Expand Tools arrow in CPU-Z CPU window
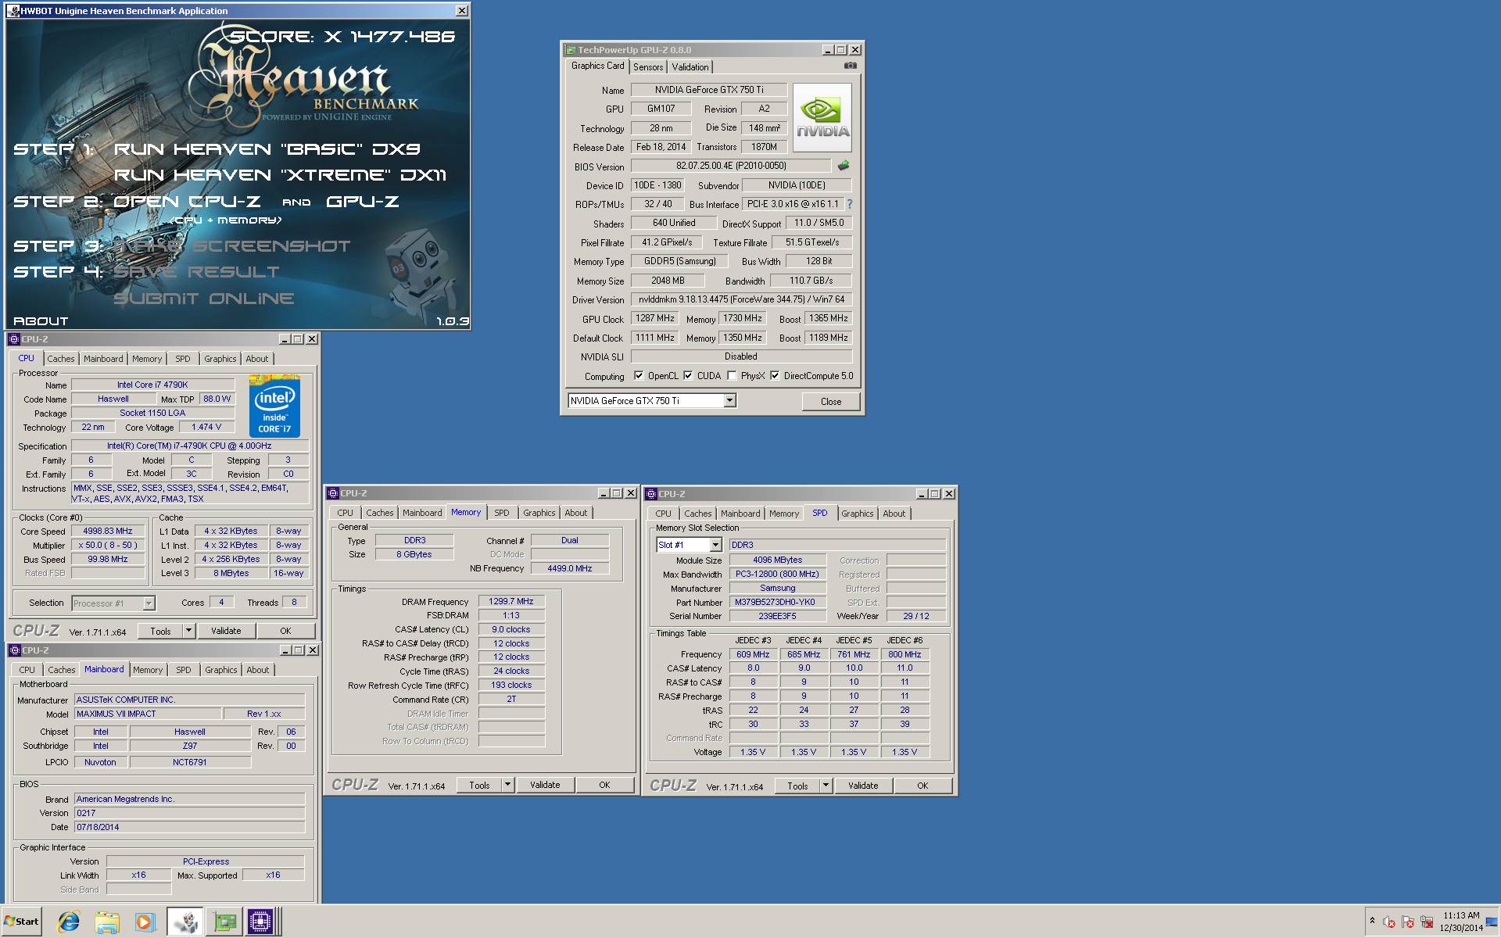Screen dimensions: 1501x938 [x=188, y=631]
